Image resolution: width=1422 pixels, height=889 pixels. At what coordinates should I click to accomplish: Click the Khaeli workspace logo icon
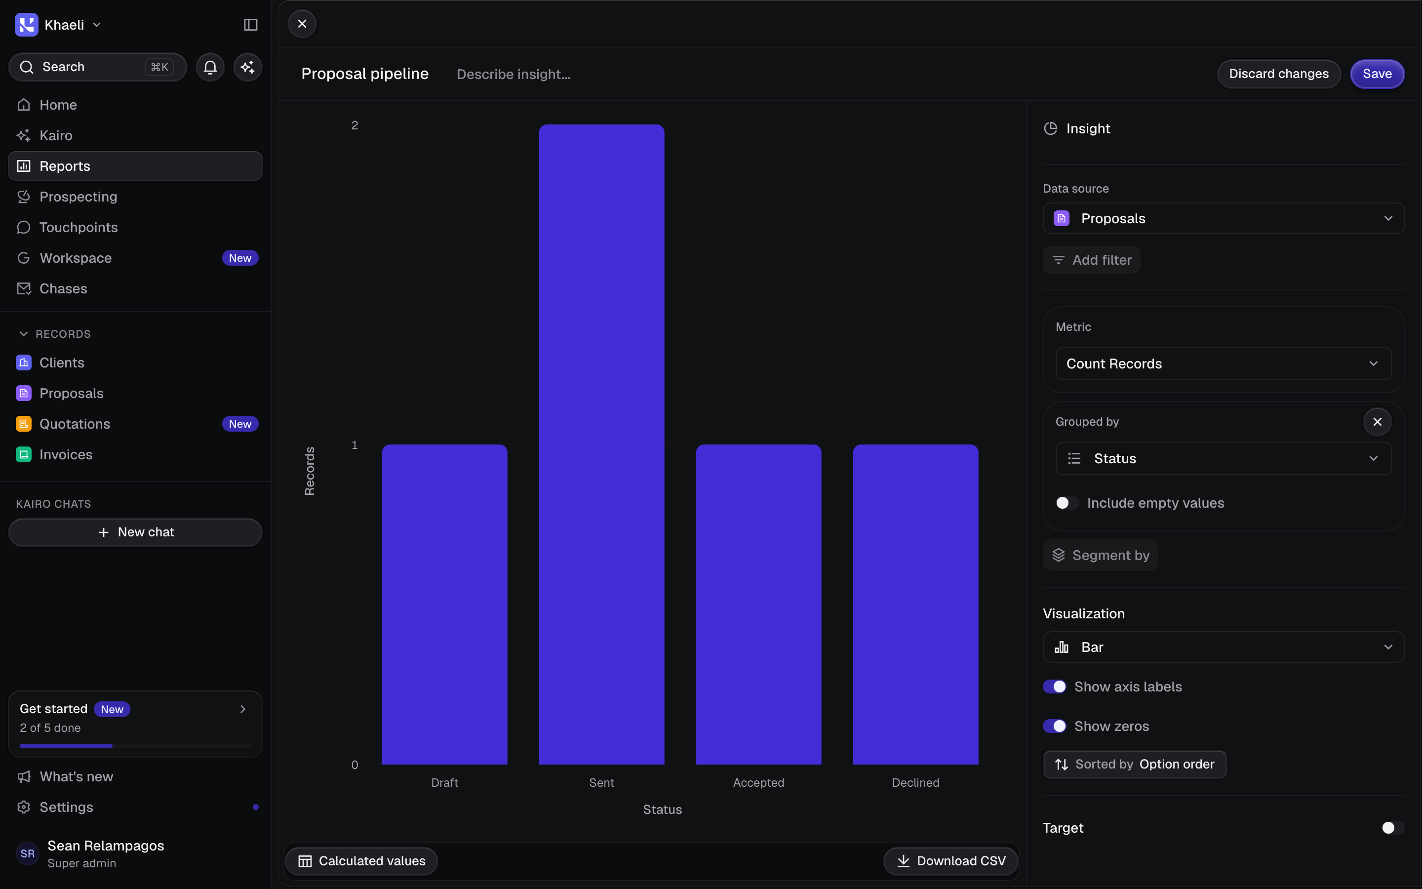pos(27,25)
